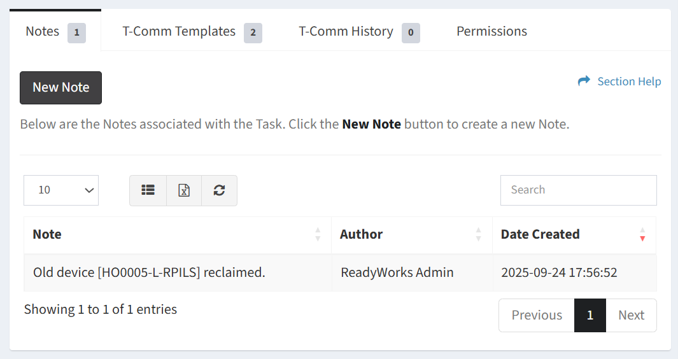Image resolution: width=678 pixels, height=359 pixels.
Task: Click the Previous pagination button
Action: tap(536, 315)
